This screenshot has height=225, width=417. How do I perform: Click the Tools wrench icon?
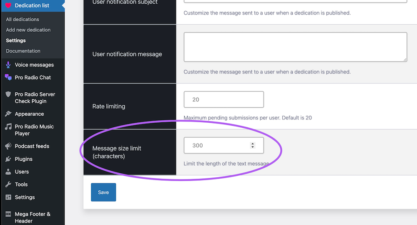point(8,185)
